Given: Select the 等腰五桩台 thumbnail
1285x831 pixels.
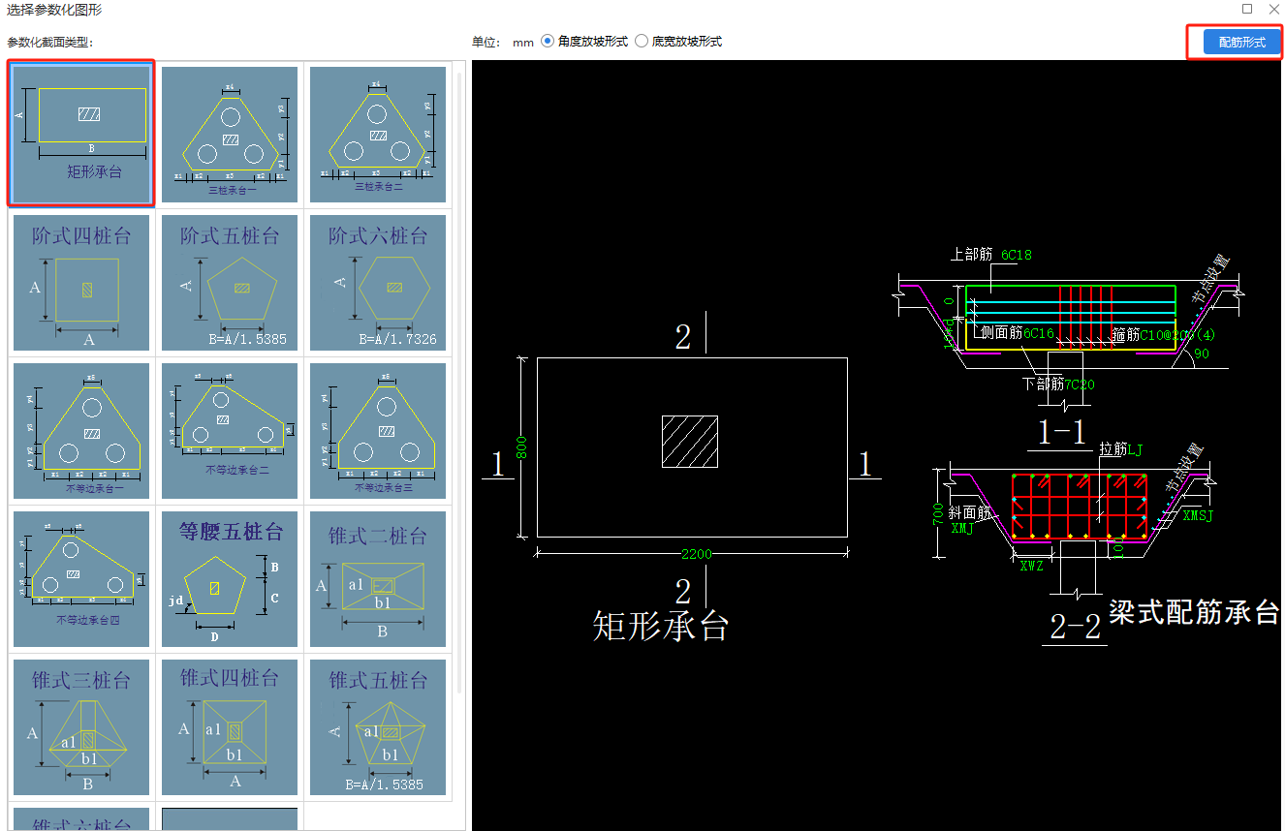Looking at the screenshot, I should (x=230, y=578).
